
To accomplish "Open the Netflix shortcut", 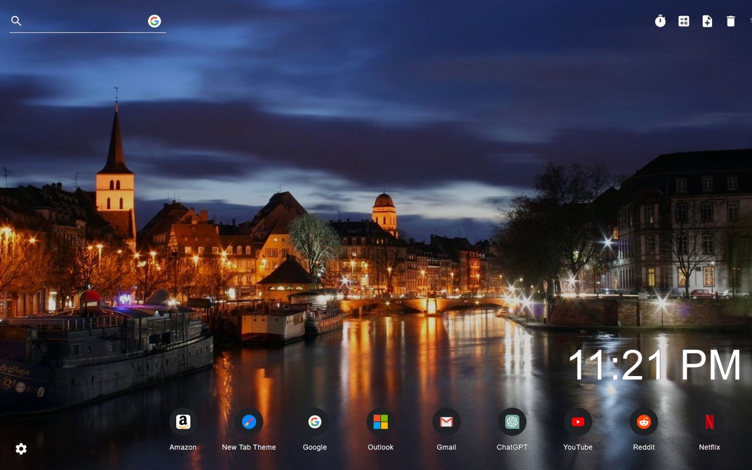I will point(710,422).
